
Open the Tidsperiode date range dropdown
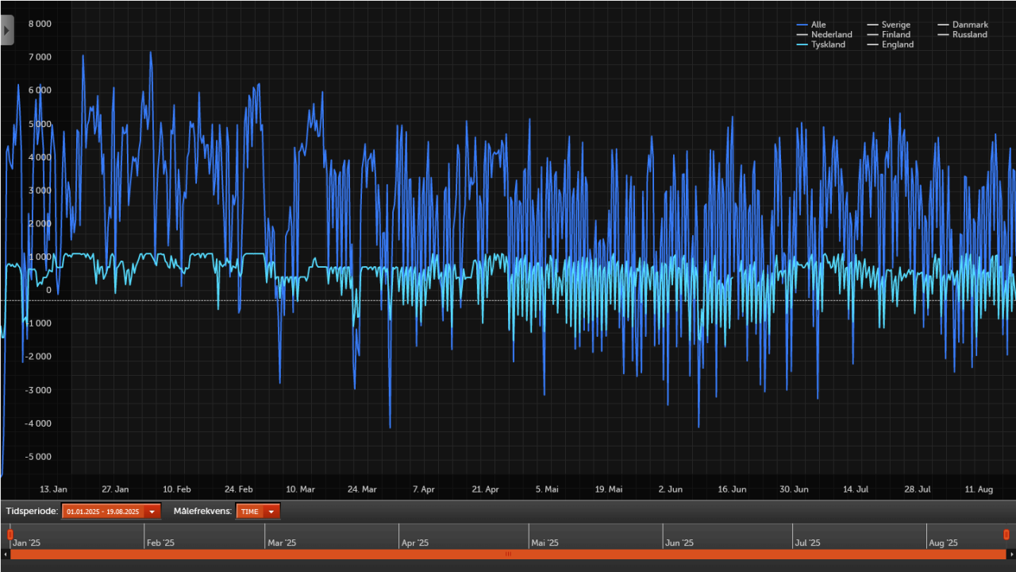[x=151, y=511]
